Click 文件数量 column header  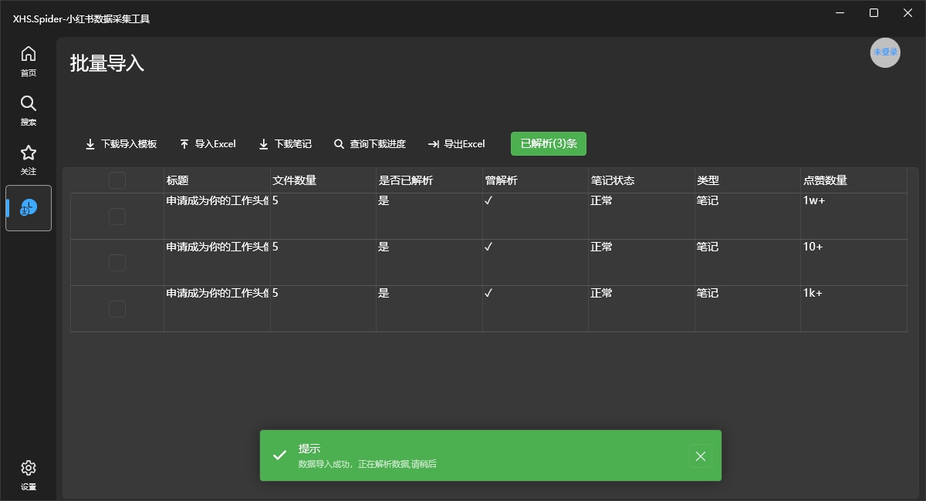pyautogui.click(x=323, y=180)
